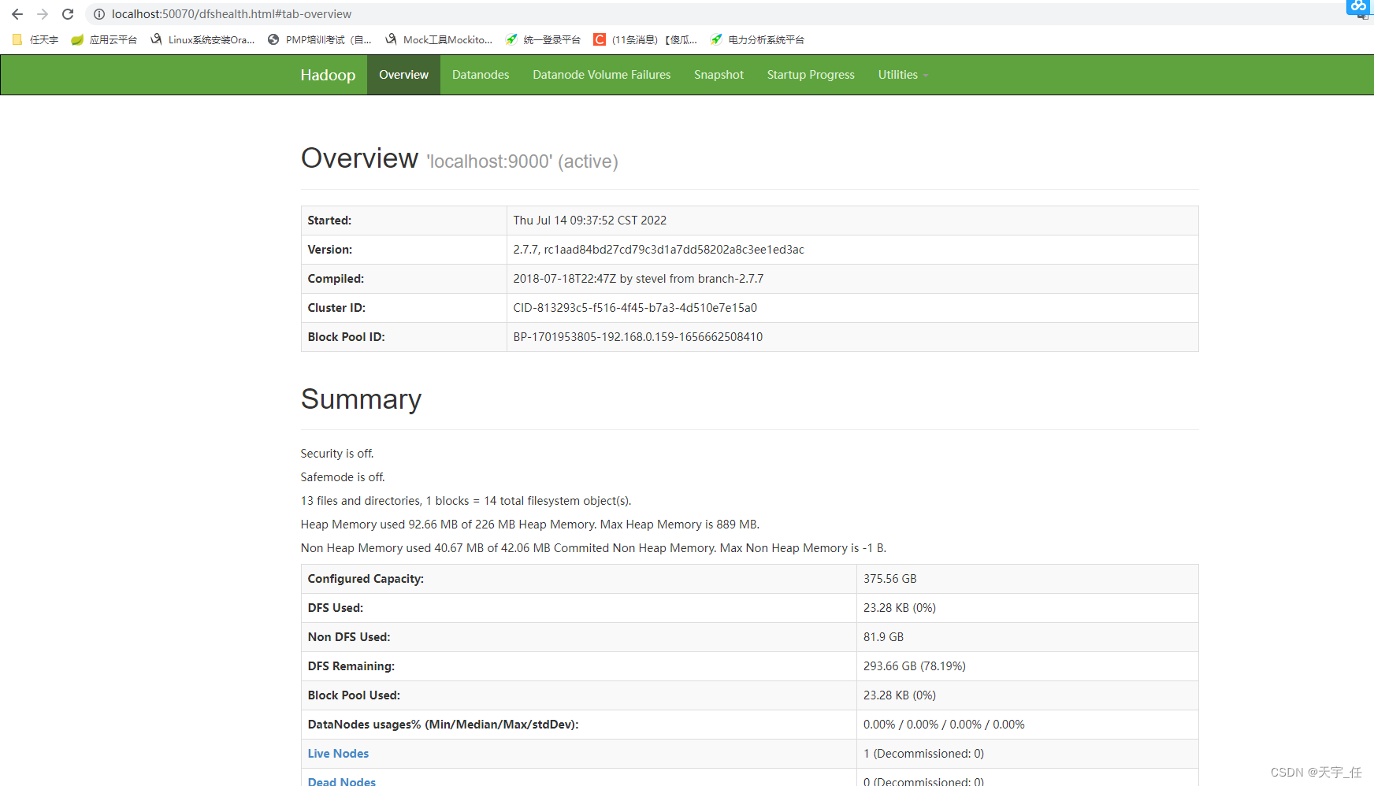Click the Hadoop brand link
1374x786 pixels.
point(328,75)
